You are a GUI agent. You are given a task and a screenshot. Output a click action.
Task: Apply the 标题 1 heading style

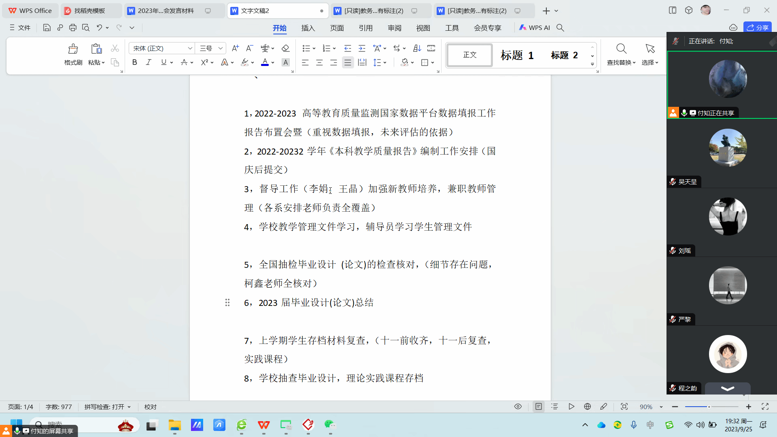pos(517,55)
